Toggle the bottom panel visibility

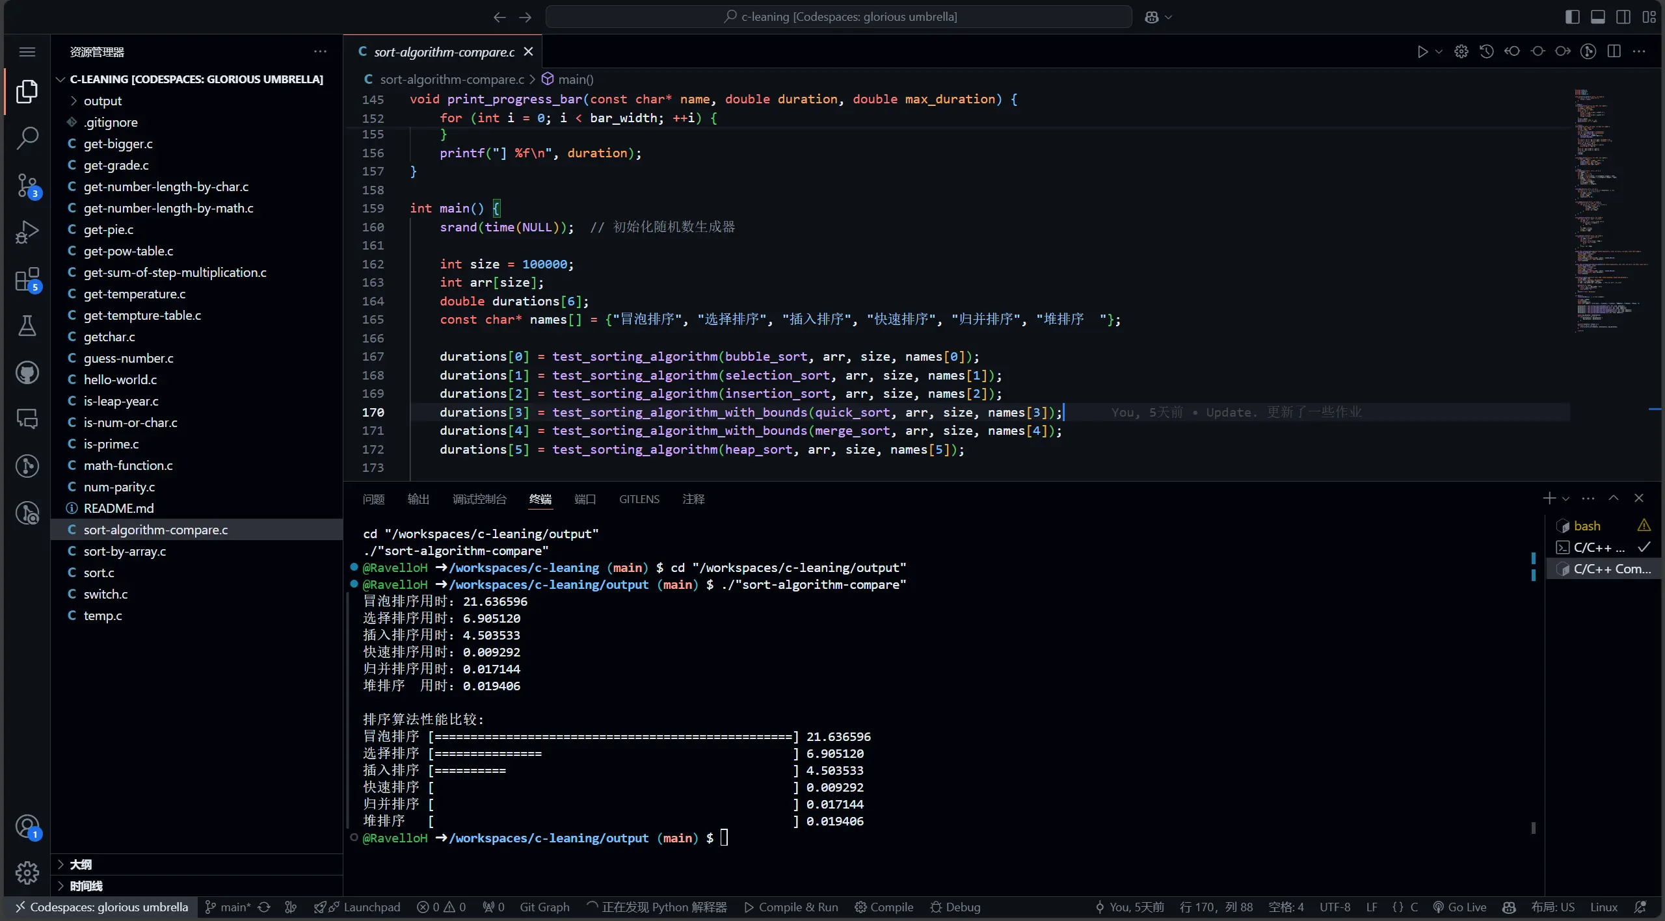1598,17
